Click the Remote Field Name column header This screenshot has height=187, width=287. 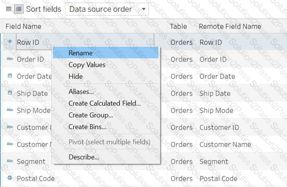(230, 27)
